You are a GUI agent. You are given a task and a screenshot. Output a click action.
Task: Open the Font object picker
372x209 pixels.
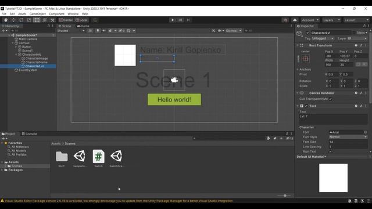[x=366, y=132]
